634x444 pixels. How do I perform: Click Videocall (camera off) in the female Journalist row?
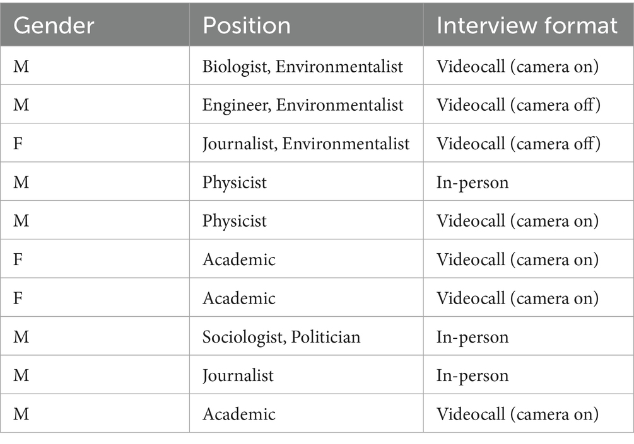(x=518, y=144)
